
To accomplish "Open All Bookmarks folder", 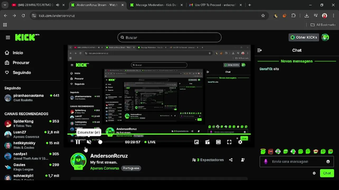I will 323,25.
